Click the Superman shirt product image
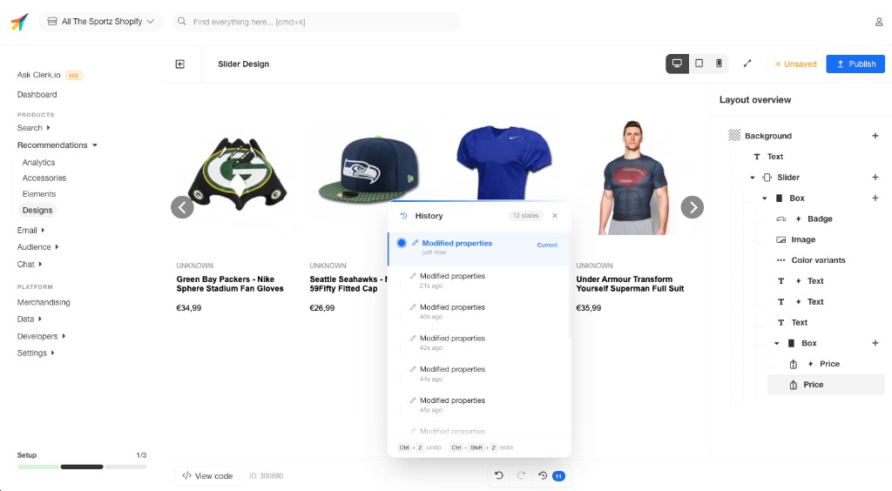This screenshot has width=892, height=491. point(633,177)
